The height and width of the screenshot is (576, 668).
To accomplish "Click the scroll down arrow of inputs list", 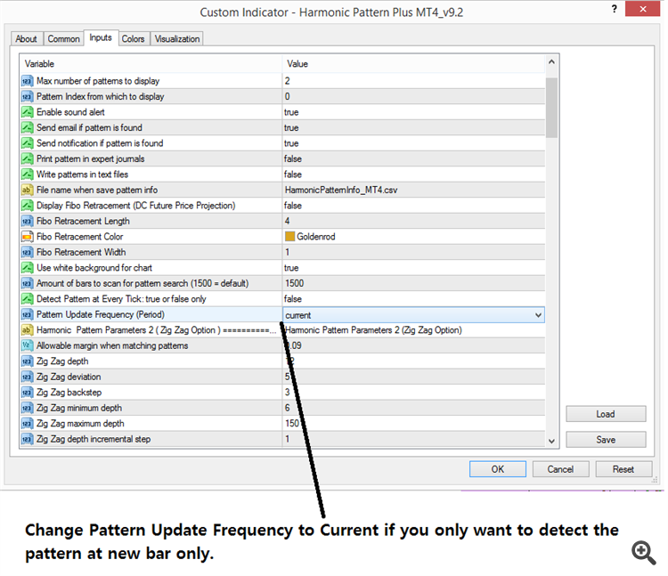I will click(551, 441).
